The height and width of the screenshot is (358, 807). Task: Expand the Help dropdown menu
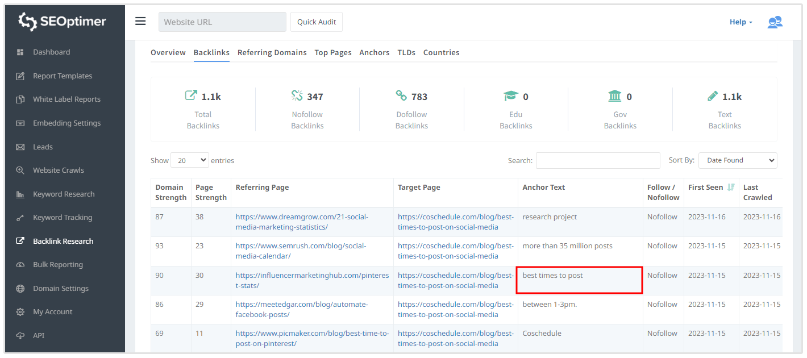[x=741, y=22]
